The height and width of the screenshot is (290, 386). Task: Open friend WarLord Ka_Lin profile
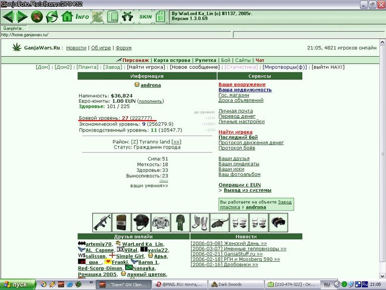pos(143,244)
